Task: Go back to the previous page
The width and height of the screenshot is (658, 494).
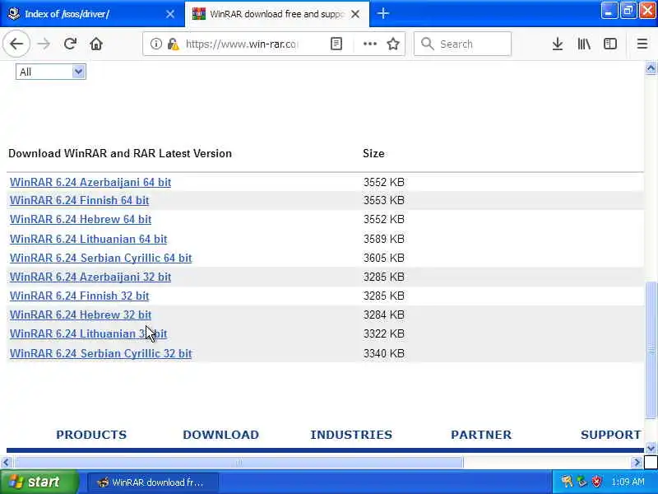Action: click(16, 44)
